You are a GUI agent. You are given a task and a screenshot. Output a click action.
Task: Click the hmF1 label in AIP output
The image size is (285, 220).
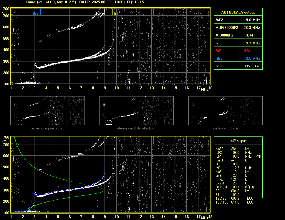tap(219, 160)
